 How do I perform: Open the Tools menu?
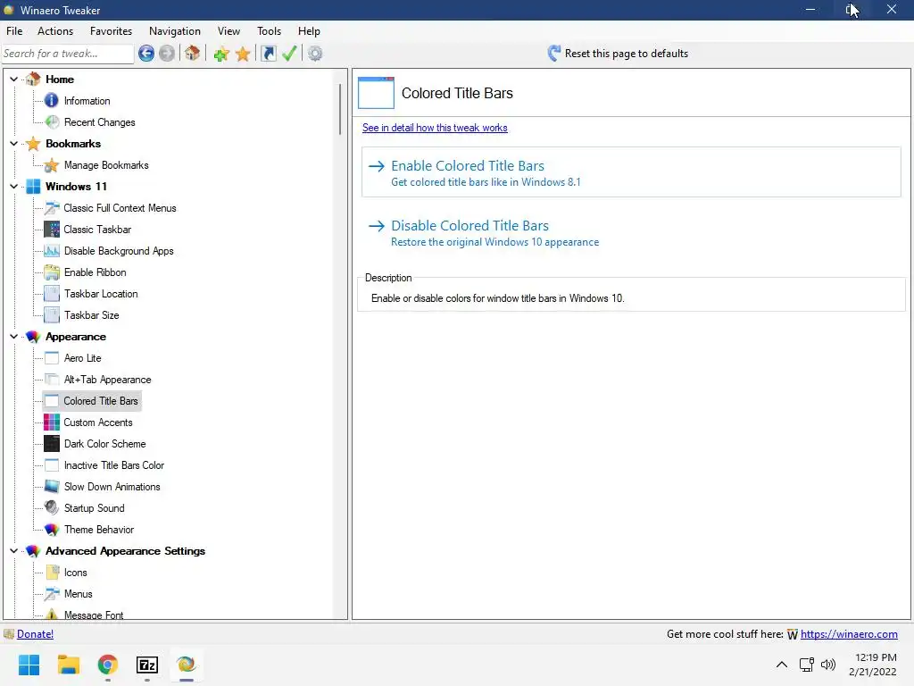(269, 31)
